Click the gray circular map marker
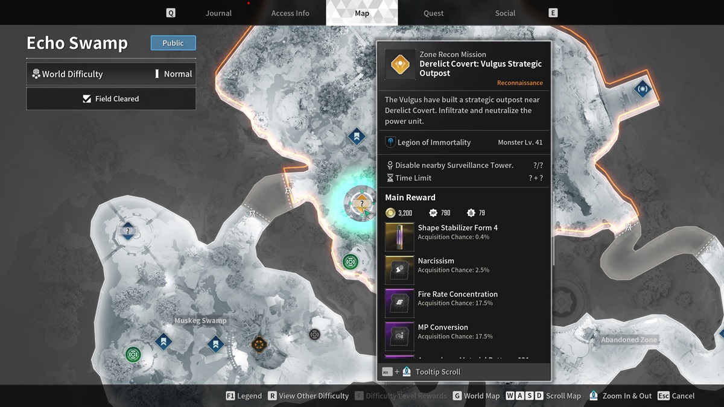Image resolution: width=724 pixels, height=407 pixels. pyautogui.click(x=314, y=334)
